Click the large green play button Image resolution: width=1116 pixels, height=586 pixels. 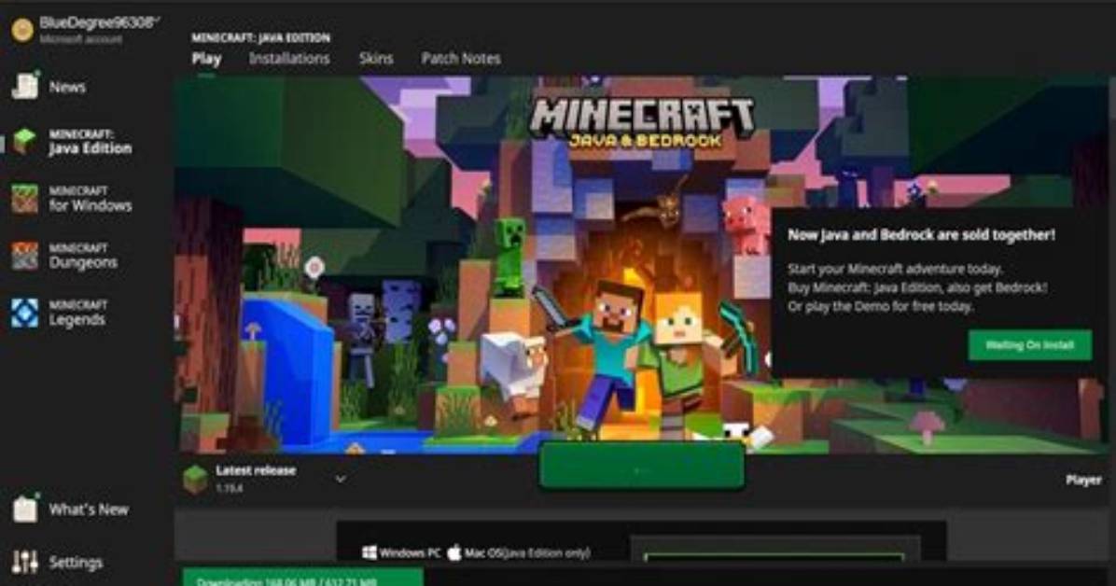pyautogui.click(x=641, y=467)
